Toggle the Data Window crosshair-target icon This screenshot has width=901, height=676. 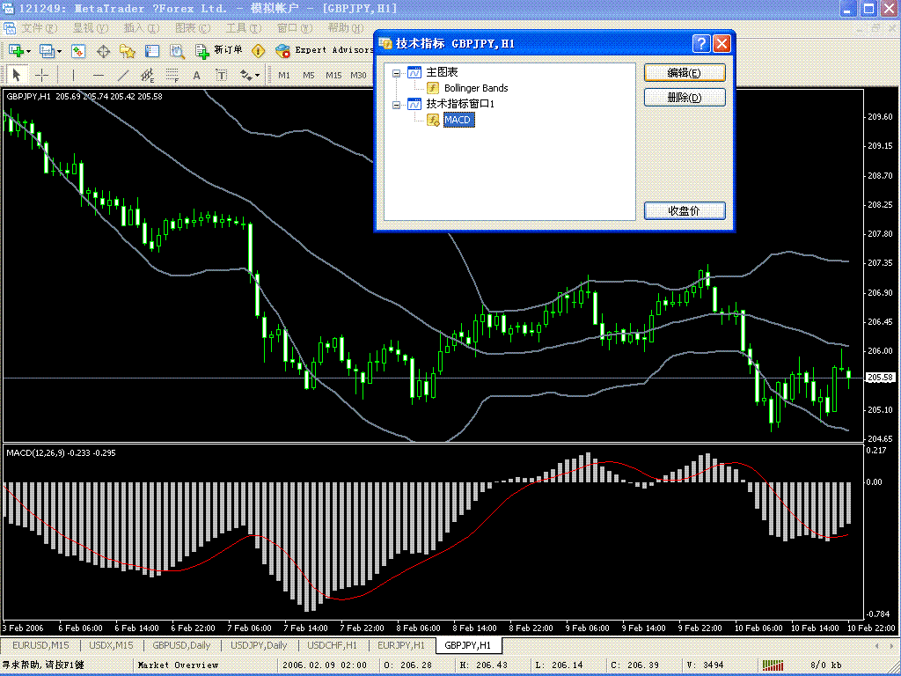[x=103, y=51]
